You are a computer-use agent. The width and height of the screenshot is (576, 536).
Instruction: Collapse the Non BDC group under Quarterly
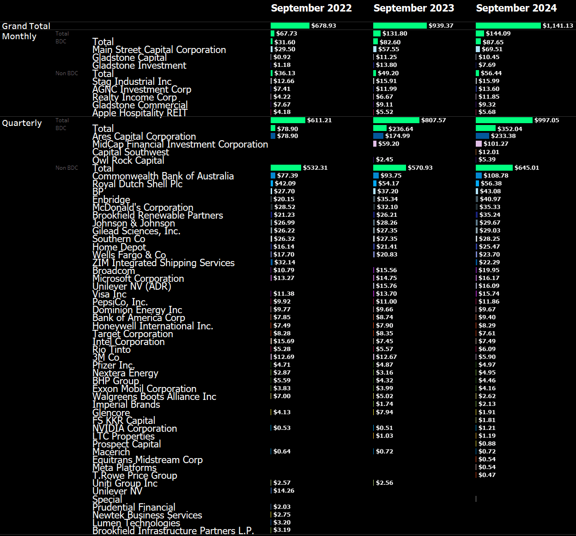[67, 167]
